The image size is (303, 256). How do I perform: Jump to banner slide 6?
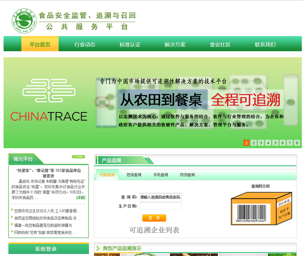282,143
